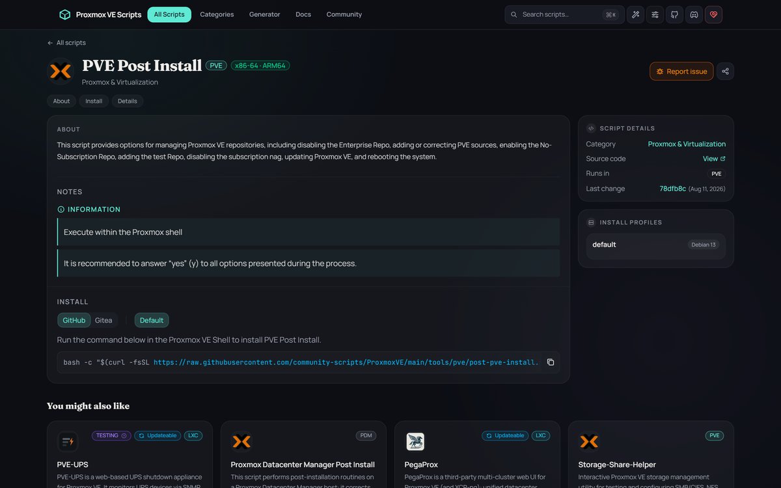The image size is (781, 488).
Task: Select the Default install profile button
Action: (152, 320)
